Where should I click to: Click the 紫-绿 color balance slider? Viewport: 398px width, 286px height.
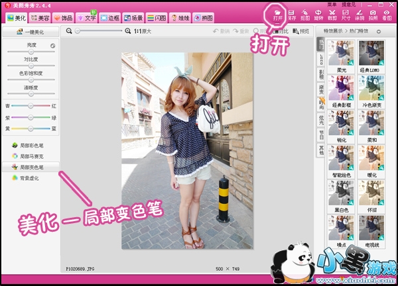click(x=31, y=117)
